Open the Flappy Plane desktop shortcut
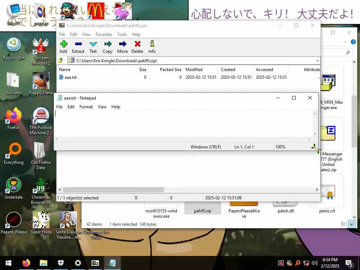The image size is (360, 270). click(41, 84)
